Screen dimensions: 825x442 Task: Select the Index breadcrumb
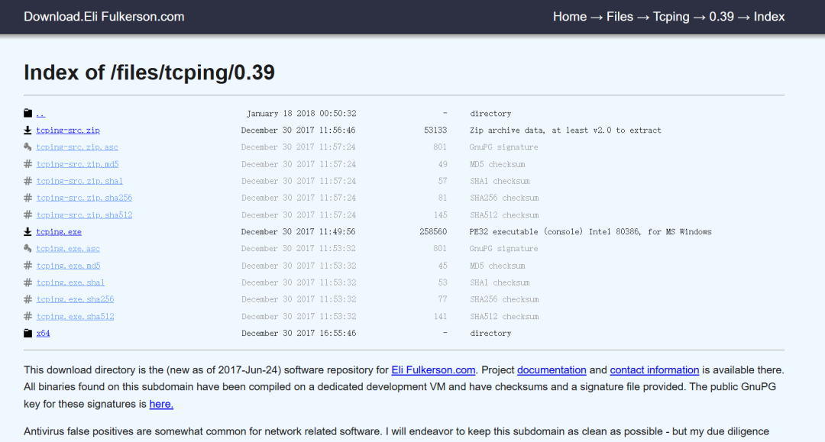(x=768, y=17)
